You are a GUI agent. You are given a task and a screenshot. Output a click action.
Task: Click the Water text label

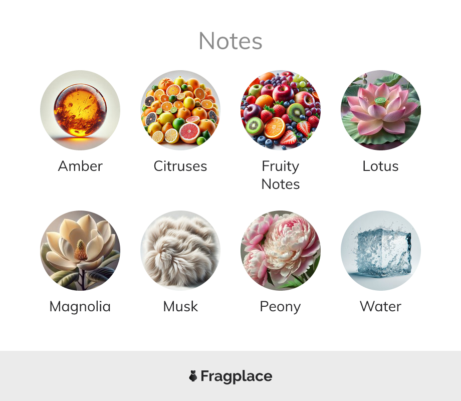click(x=380, y=307)
